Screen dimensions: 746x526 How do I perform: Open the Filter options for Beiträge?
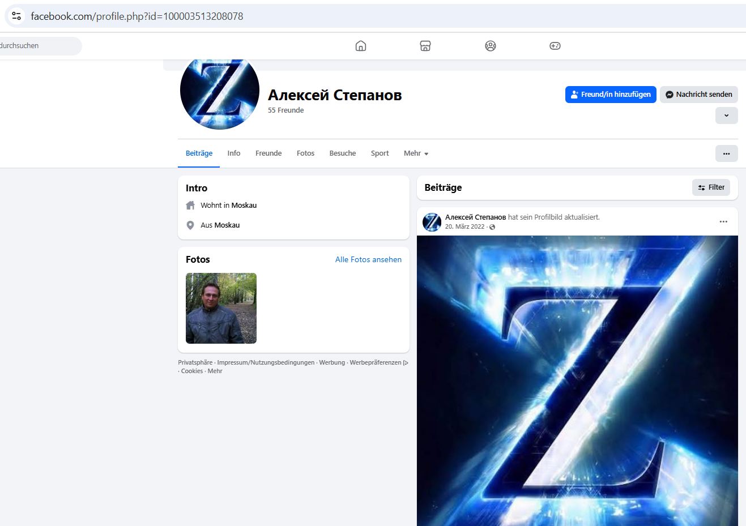711,187
